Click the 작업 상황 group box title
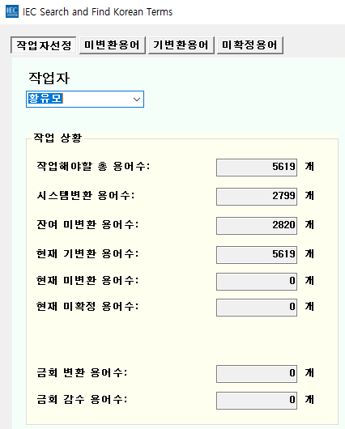Viewport: 345px width, 429px height. (57, 138)
